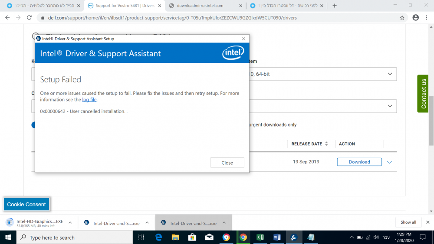Screen dimensions: 434x244
Task: Open options for highlighted Intel-Driver-and-S download
Action: (x=224, y=222)
